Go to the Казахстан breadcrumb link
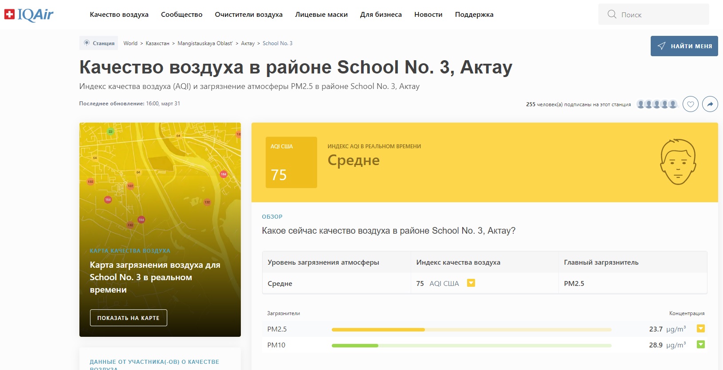Image resolution: width=723 pixels, height=370 pixels. tap(157, 43)
